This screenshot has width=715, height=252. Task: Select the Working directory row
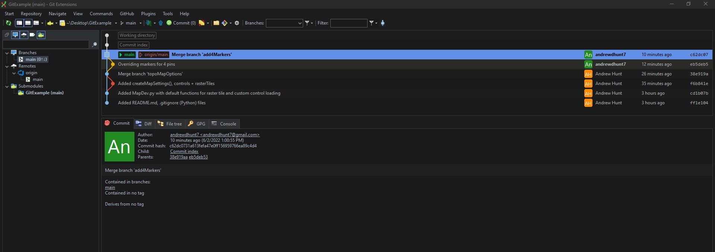tap(407, 35)
